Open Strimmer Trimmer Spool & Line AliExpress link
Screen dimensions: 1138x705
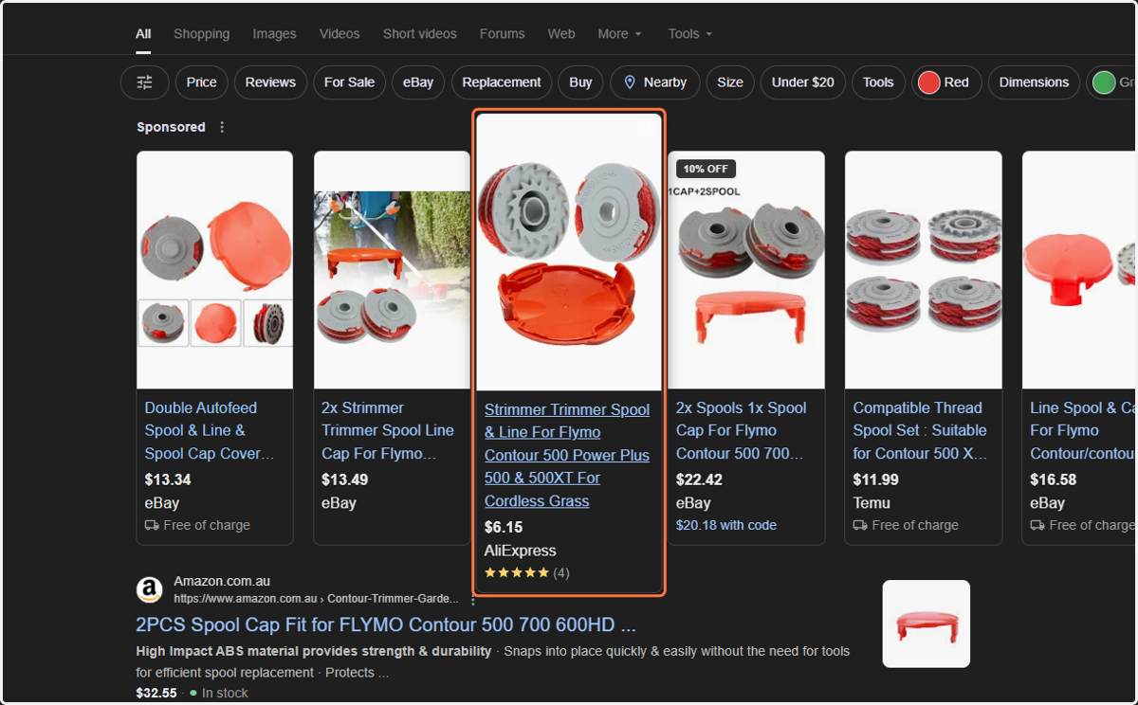567,455
